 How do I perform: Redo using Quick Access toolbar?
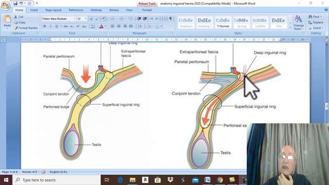(x=29, y=4)
